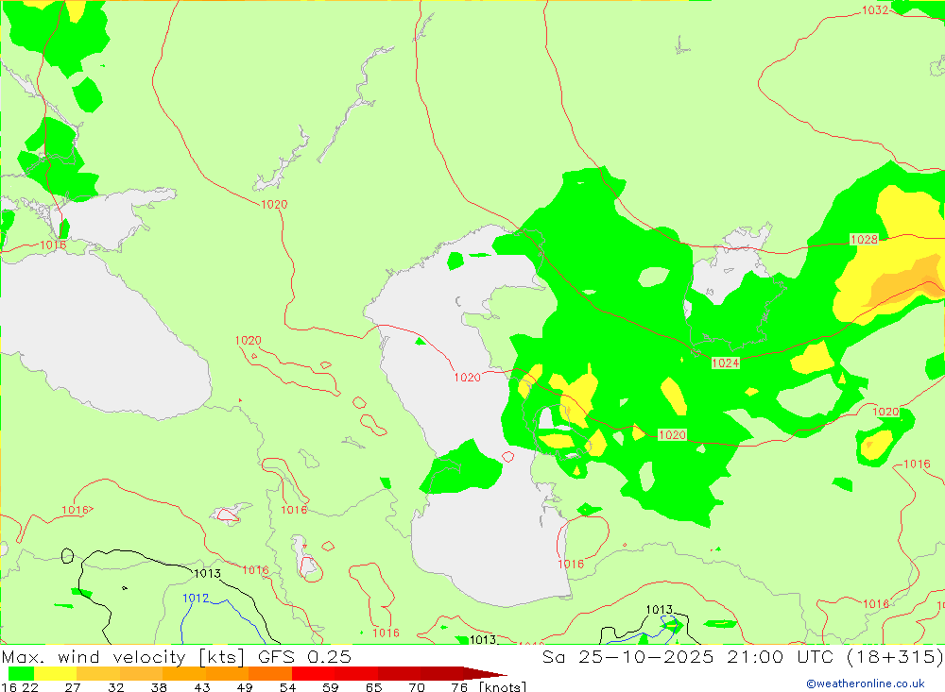Click the '(18+315)' forecast run text

894,656
